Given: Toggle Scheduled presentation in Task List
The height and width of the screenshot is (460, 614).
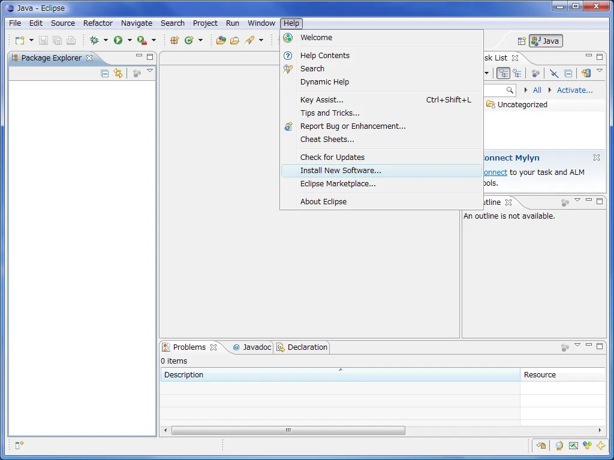Looking at the screenshot, I should click(517, 73).
